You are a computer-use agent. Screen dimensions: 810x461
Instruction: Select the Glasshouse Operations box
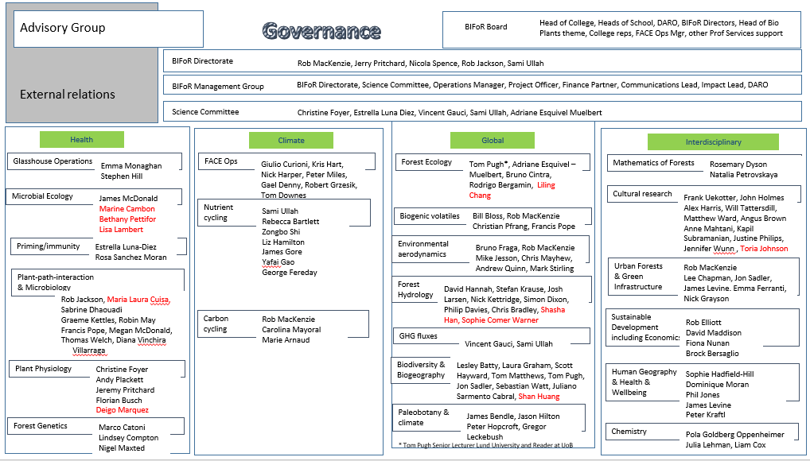pyautogui.click(x=53, y=161)
